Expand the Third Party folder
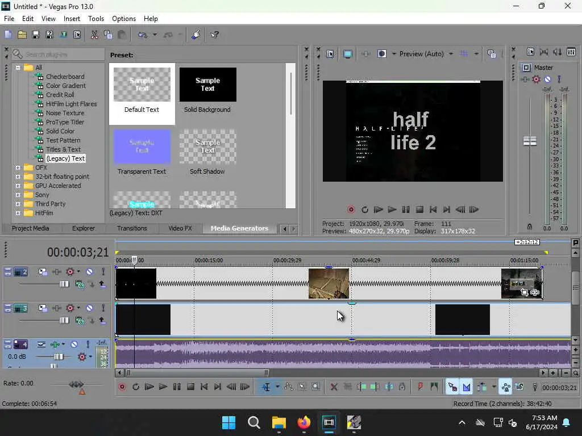582x436 pixels. (18, 204)
